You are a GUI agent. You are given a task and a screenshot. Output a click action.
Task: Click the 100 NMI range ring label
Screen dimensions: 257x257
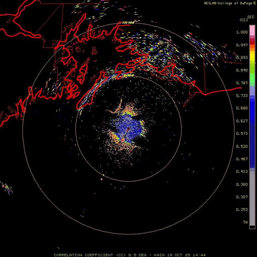pos(128,23)
